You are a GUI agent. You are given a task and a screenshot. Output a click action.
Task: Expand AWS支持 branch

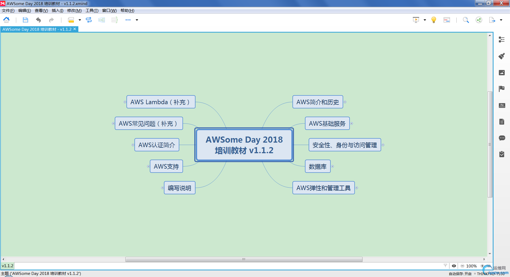[148, 166]
